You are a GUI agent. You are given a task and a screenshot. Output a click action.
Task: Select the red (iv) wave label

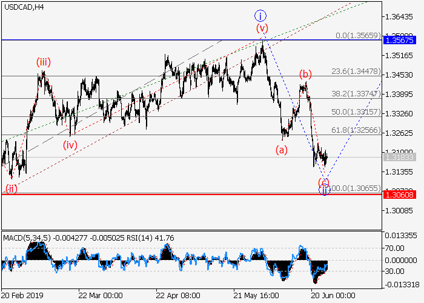pyautogui.click(x=71, y=145)
